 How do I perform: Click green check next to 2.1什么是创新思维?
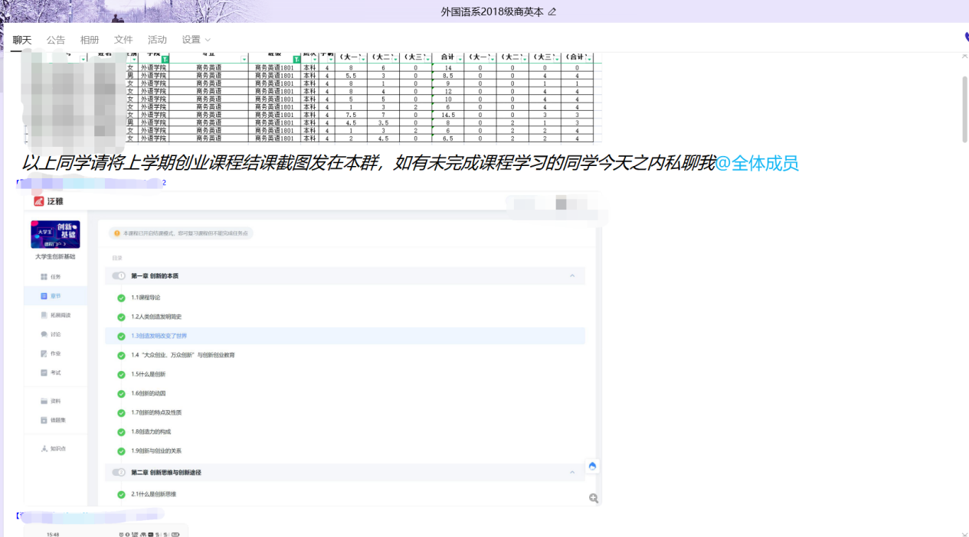(121, 494)
